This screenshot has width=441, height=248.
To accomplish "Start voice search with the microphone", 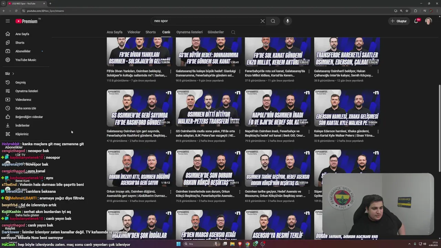I will tap(288, 21).
